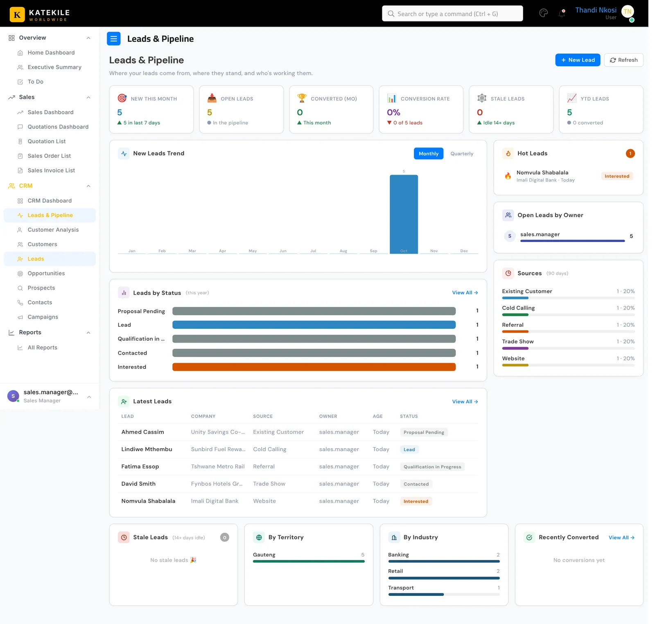
Task: Click View All in Leads by Status
Action: 465,293
